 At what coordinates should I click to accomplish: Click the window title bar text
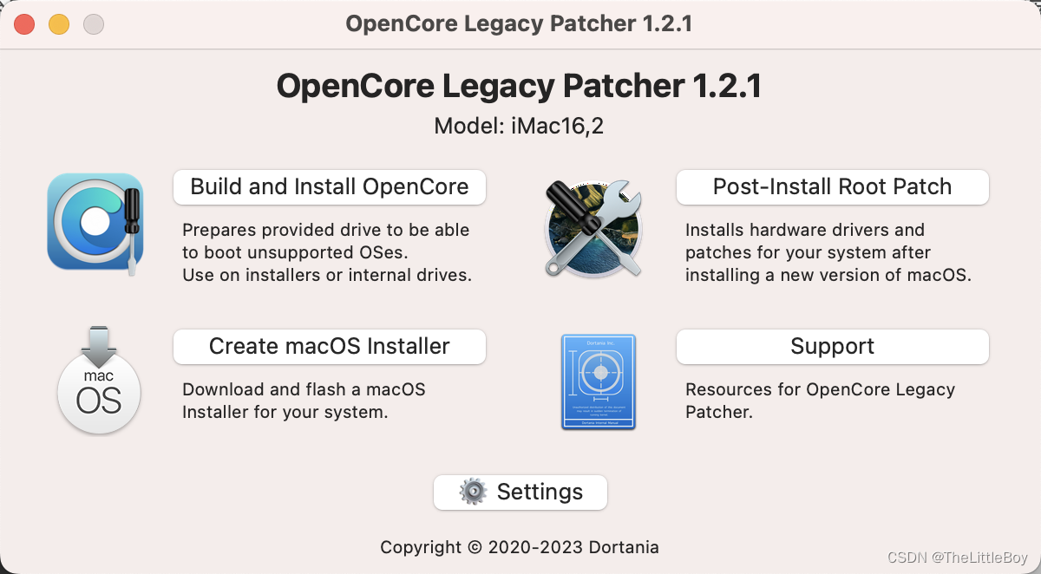519,23
